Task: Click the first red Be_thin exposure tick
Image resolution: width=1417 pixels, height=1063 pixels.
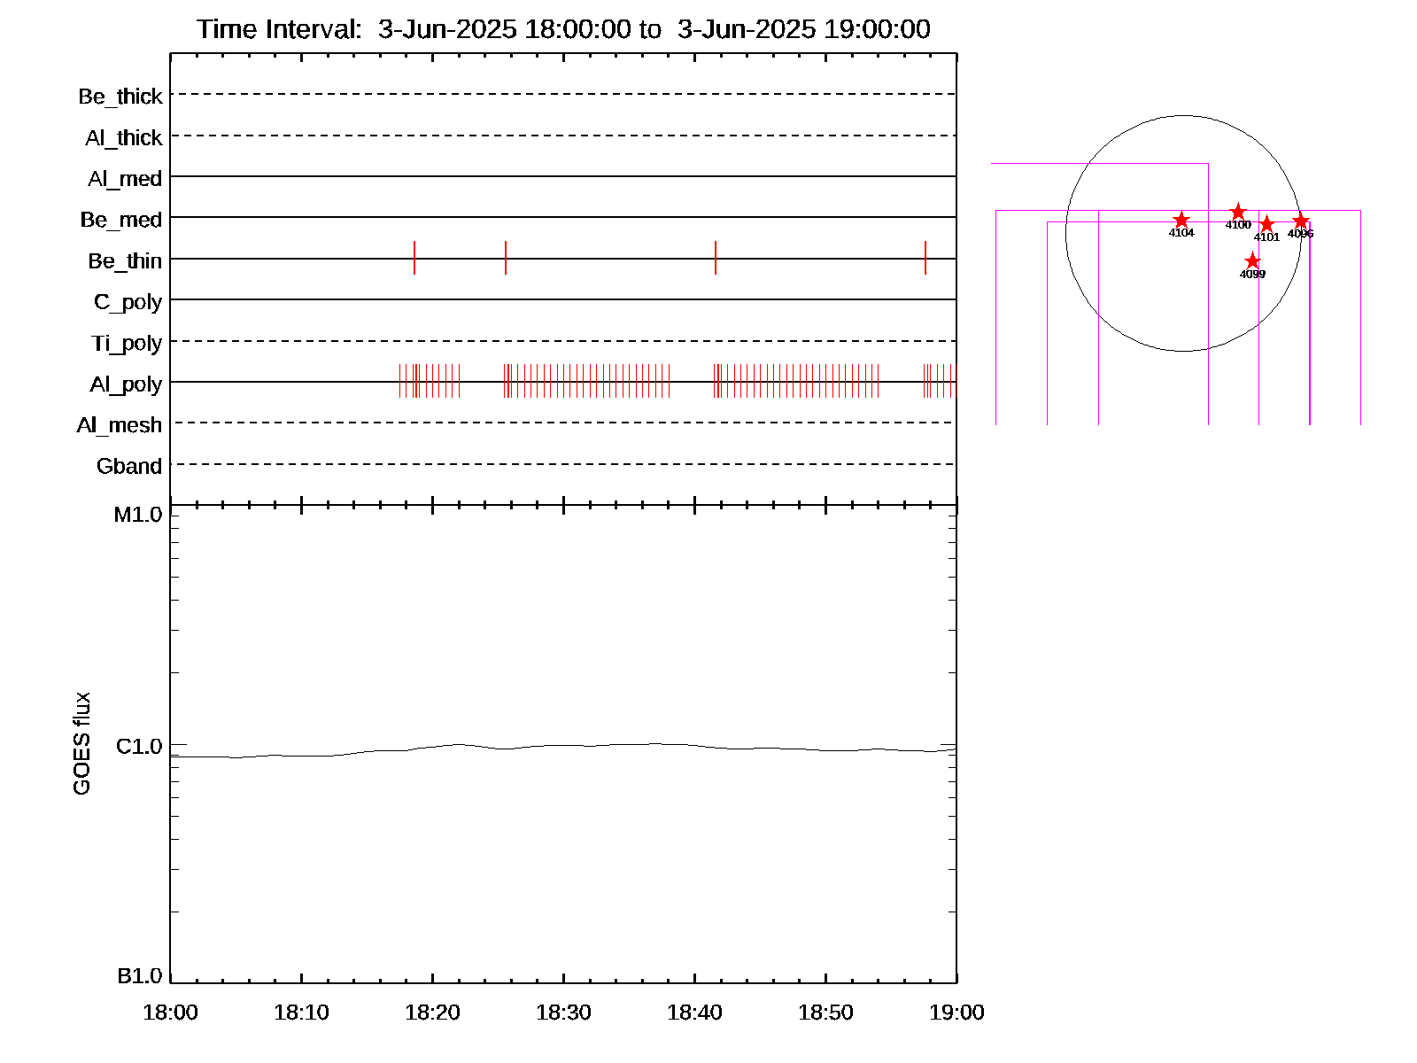Action: pyautogui.click(x=414, y=258)
